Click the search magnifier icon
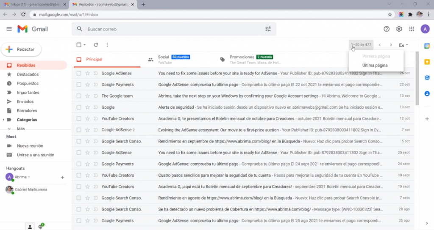The width and height of the screenshot is (434, 230). pos(79,29)
